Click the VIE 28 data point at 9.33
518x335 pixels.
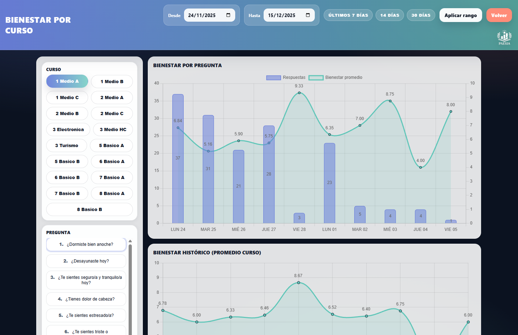tap(299, 93)
